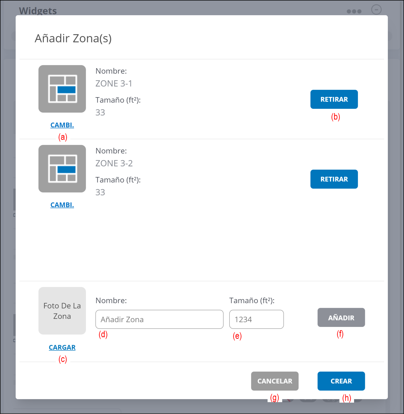The width and height of the screenshot is (404, 414).
Task: Click the circled minus icon beside Widgets
Action: click(376, 10)
